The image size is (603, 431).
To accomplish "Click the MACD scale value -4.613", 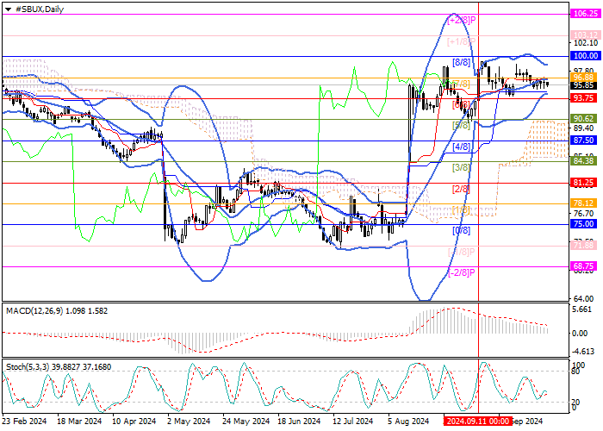I will pyautogui.click(x=585, y=352).
